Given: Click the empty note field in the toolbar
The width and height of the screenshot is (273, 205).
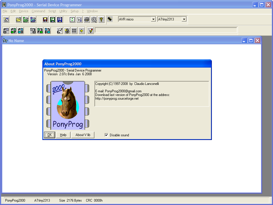Looking at the screenshot, I should (166, 30).
